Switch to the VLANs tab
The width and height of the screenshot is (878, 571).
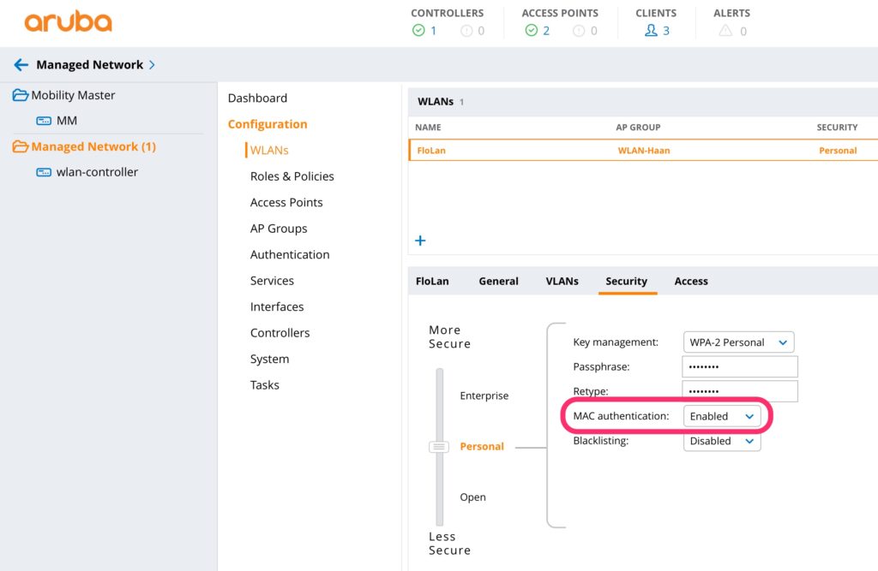pyautogui.click(x=562, y=281)
